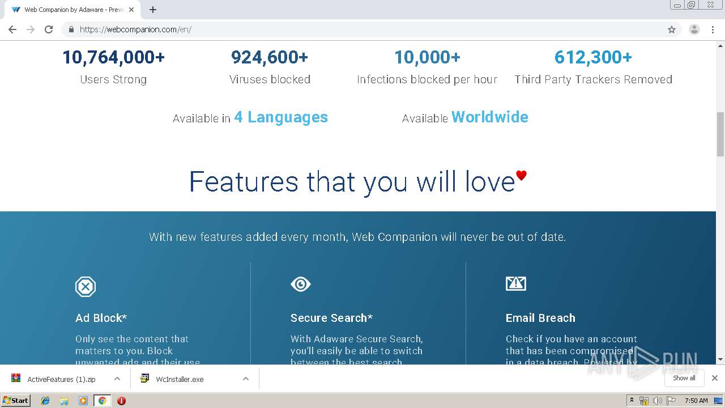Open ActiveFeatures (1).zip download
The image size is (725, 408).
point(61,379)
